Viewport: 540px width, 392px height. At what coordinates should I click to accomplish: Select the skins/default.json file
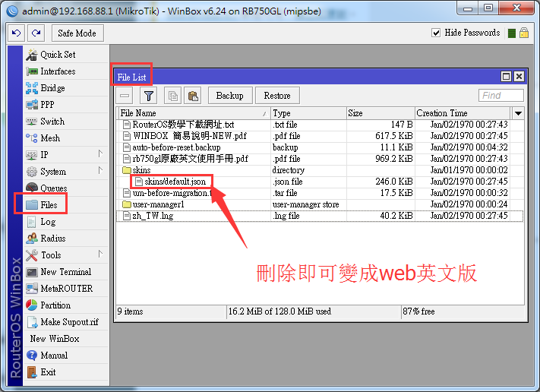(320, 182)
